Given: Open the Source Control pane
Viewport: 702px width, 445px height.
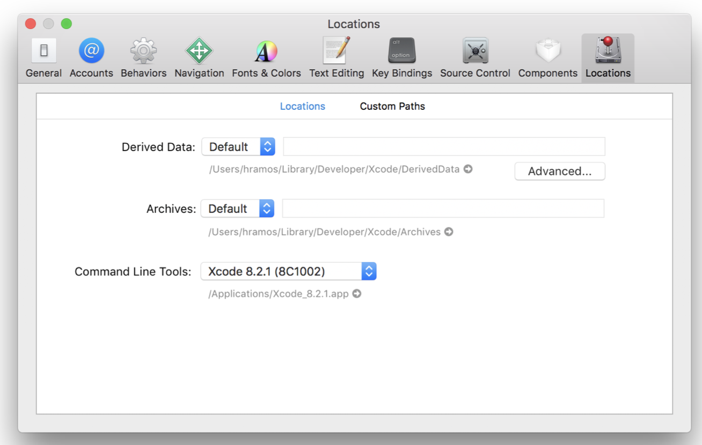Looking at the screenshot, I should click(475, 58).
